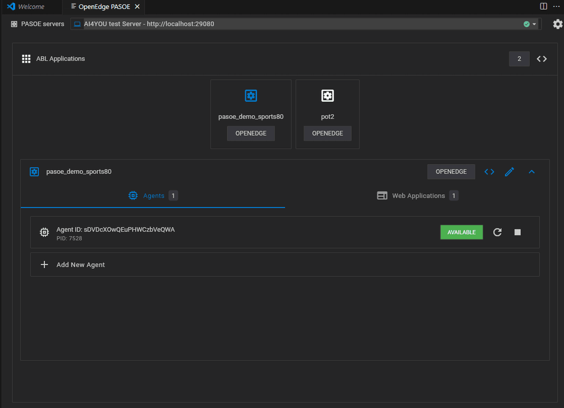Click the Agents chip icon in tab
This screenshot has width=564, height=408.
pos(133,196)
